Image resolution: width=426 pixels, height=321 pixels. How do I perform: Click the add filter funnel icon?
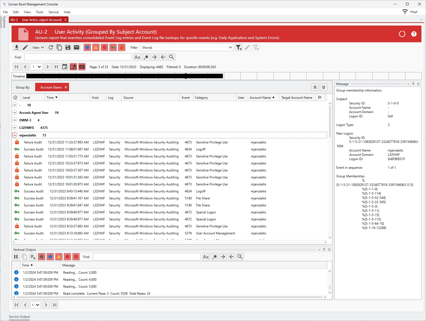[239, 48]
